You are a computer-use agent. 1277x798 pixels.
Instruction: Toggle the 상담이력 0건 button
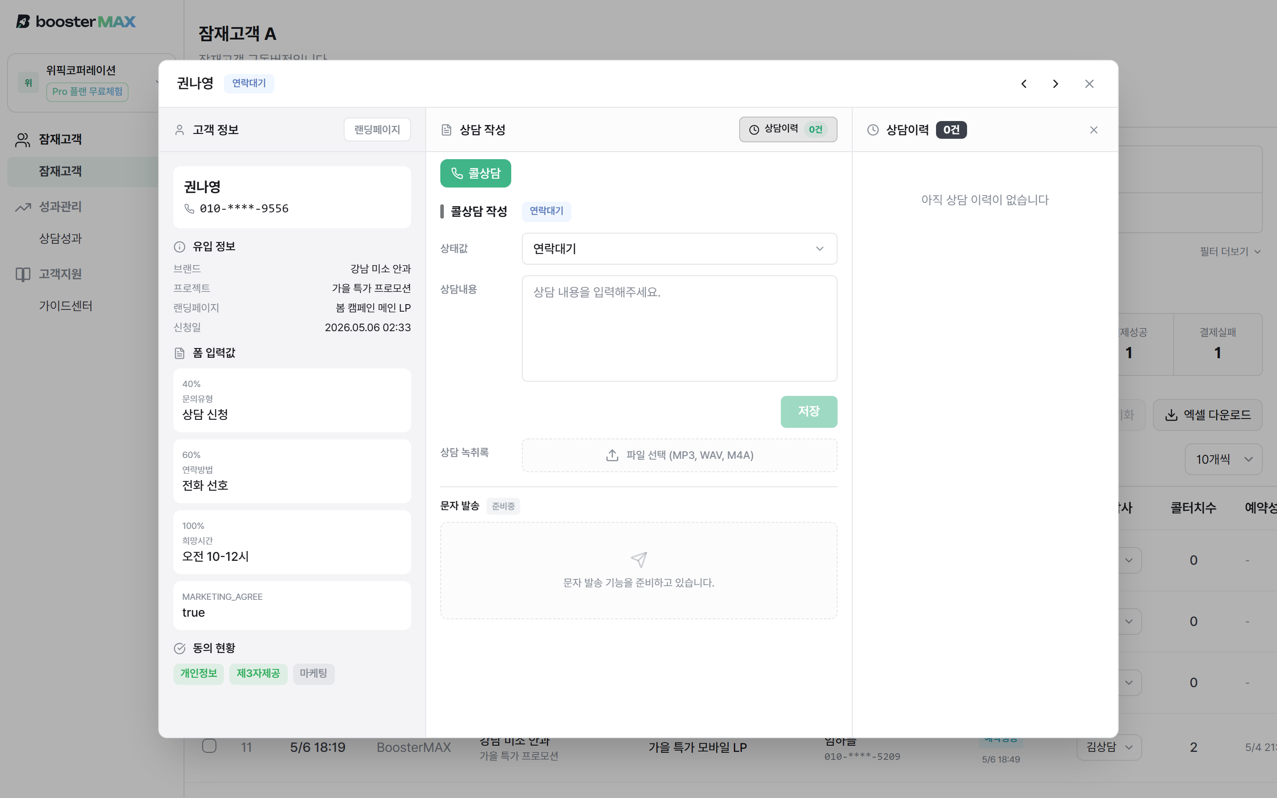(x=788, y=129)
